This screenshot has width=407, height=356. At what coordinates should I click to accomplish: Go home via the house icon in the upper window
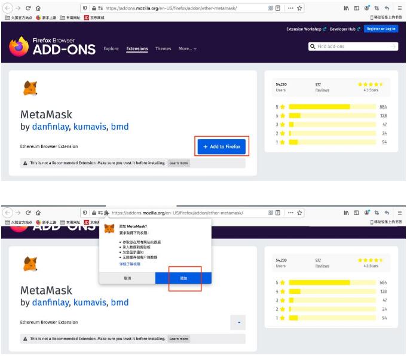click(x=38, y=8)
